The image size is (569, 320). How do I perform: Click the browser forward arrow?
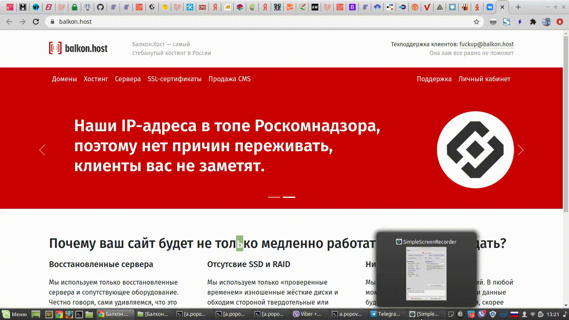tap(22, 22)
